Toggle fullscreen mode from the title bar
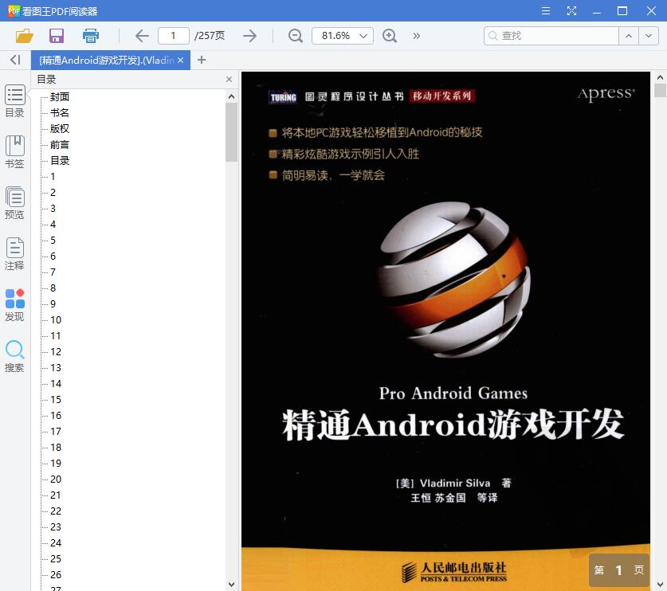This screenshot has width=667, height=591. [x=571, y=11]
